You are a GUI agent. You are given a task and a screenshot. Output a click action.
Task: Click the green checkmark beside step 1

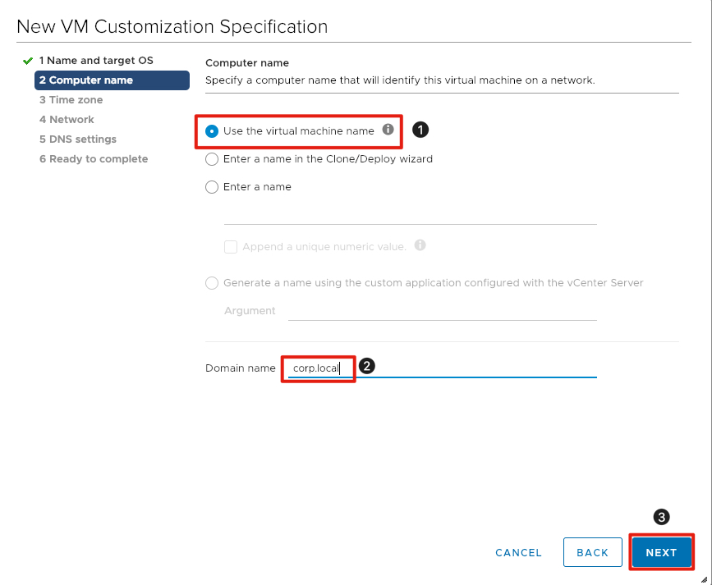tap(28, 61)
